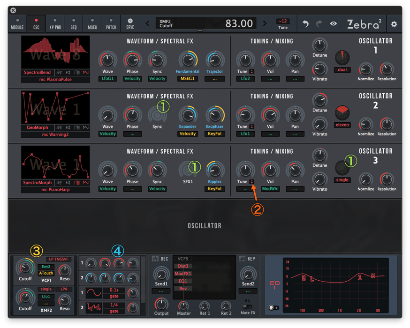Screen dimensions: 410x328
Task: Click the ATouch modulation source on VCF1
Action: click(46, 273)
